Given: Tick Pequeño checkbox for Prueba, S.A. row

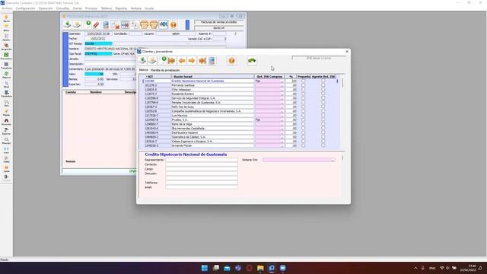Looking at the screenshot, I should tap(304, 119).
